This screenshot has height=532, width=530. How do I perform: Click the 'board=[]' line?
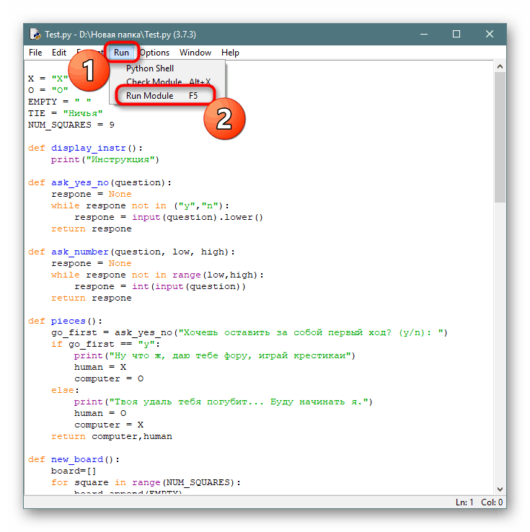click(x=74, y=471)
